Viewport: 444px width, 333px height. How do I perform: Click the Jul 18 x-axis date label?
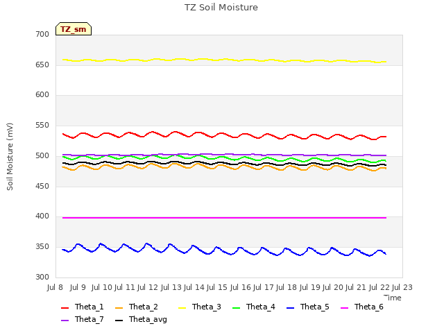[287, 287]
